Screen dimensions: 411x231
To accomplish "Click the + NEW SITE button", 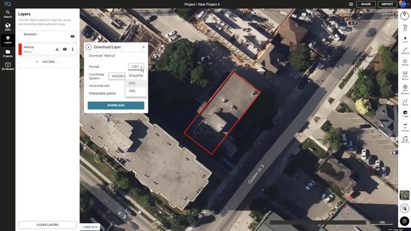I will tap(90, 227).
